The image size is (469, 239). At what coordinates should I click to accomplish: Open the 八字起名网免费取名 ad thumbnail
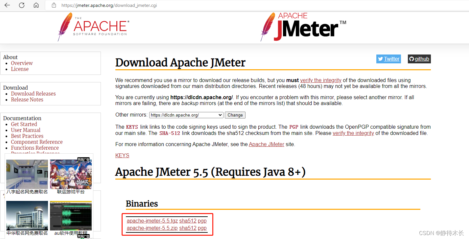click(x=27, y=174)
